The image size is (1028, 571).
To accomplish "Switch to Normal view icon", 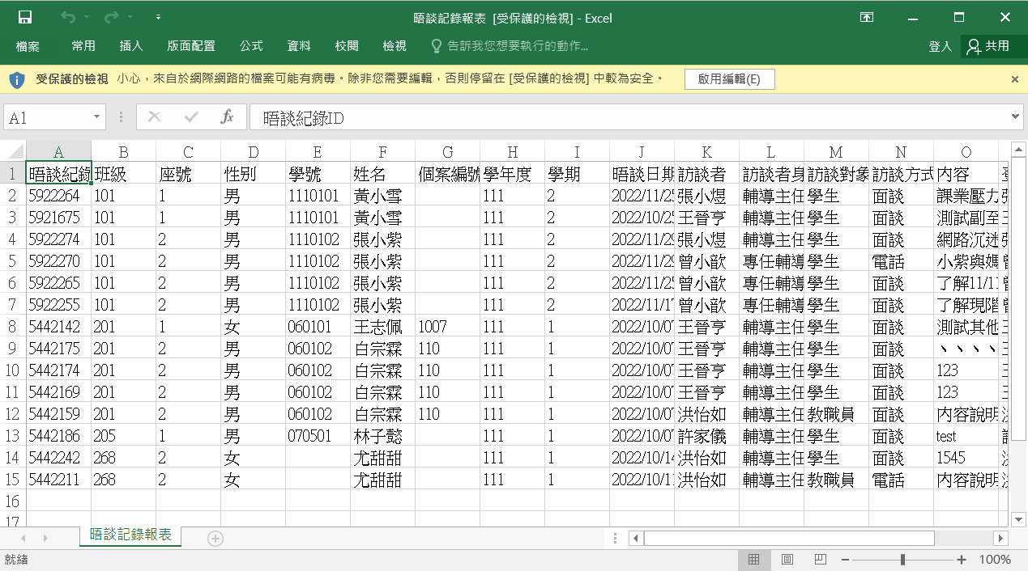I will pyautogui.click(x=753, y=560).
